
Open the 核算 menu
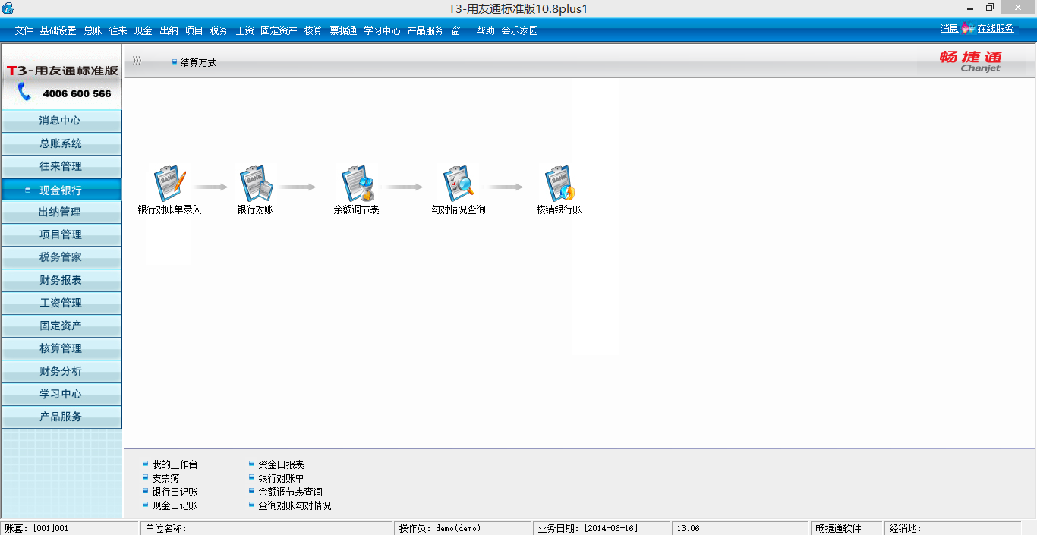(313, 30)
